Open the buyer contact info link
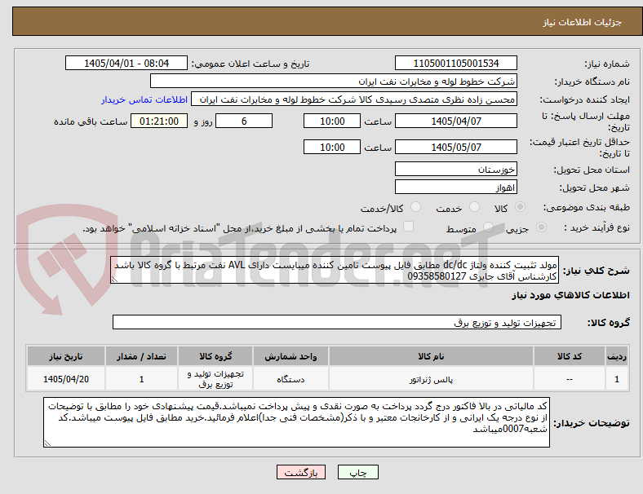Viewport: 643px width, 494px height. pyautogui.click(x=144, y=99)
